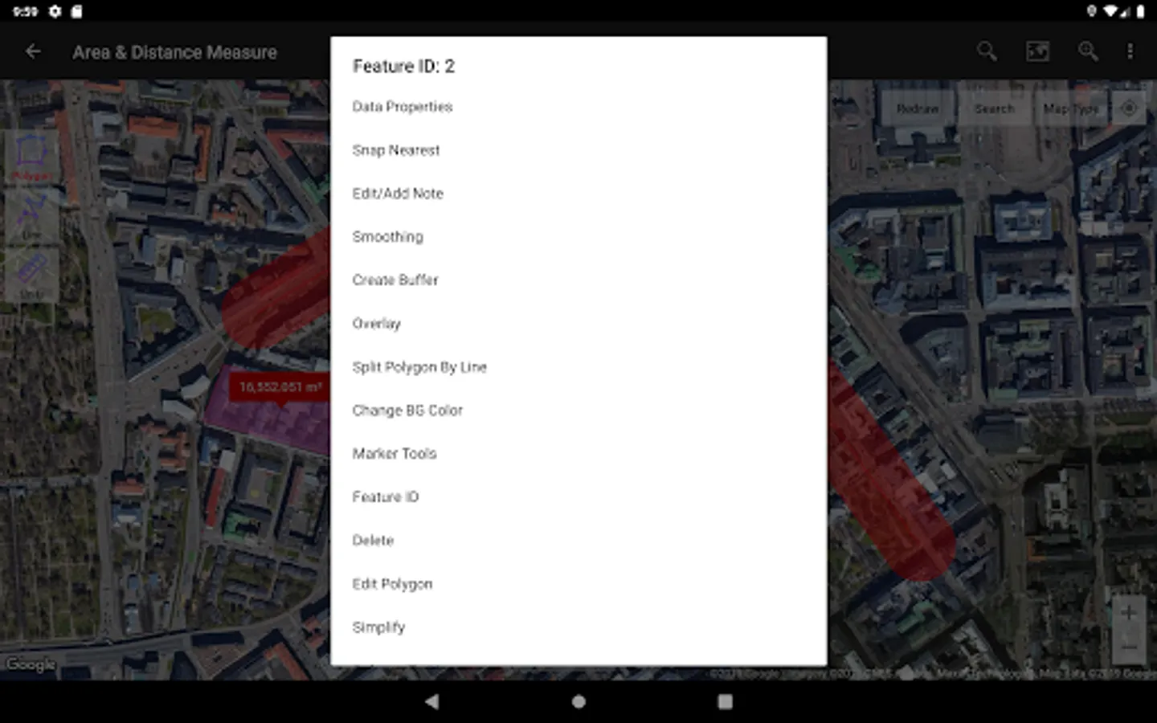Viewport: 1157px width, 723px height.
Task: Tap the world map image icon
Action: pyautogui.click(x=1037, y=52)
